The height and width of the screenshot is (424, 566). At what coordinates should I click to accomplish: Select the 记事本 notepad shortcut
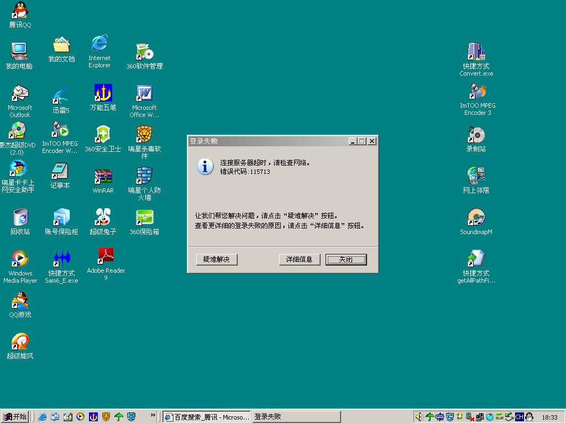(x=60, y=176)
